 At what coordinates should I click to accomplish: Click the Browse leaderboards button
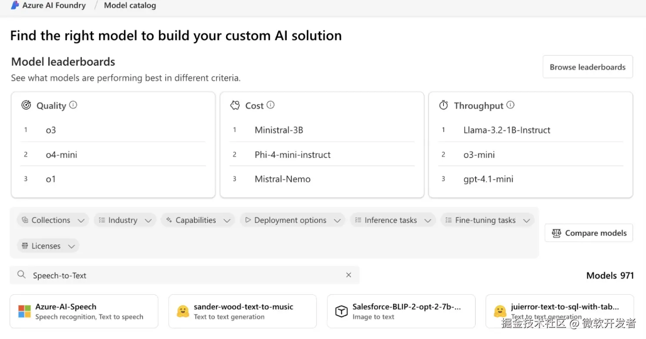pos(587,67)
